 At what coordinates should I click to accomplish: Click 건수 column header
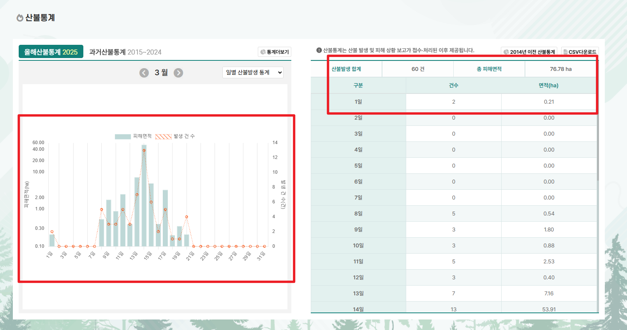(x=454, y=85)
